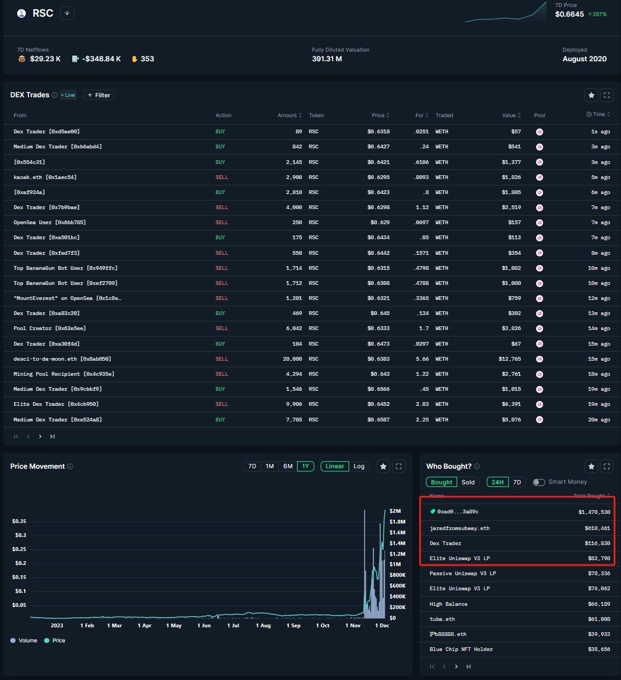Expand Who Bought panel to fullscreen
The height and width of the screenshot is (680, 621).
[x=606, y=467]
